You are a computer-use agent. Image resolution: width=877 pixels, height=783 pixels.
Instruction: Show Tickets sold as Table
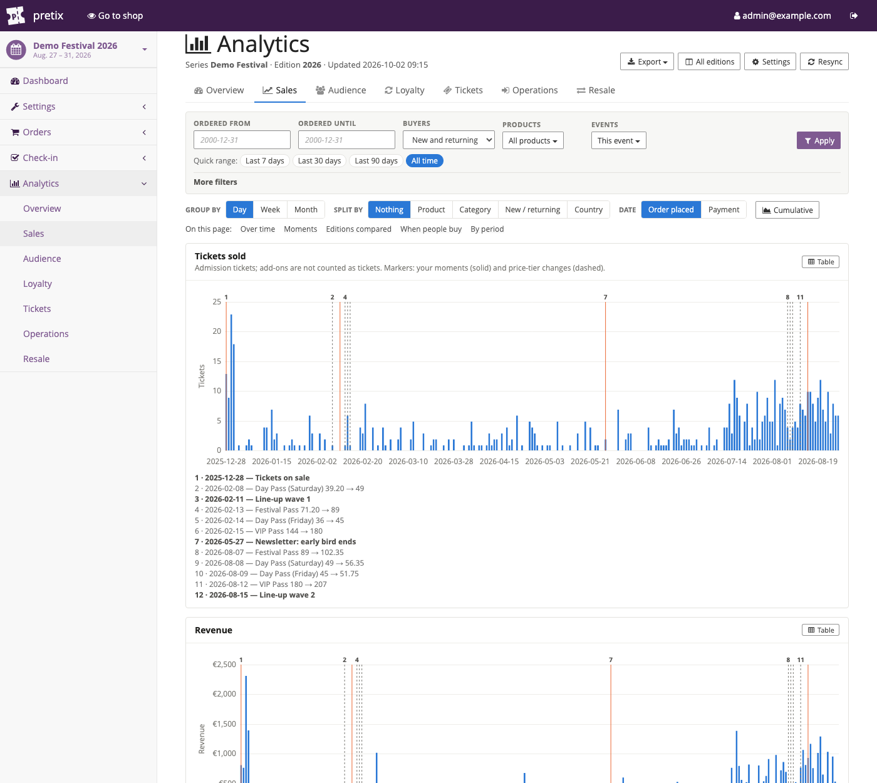821,262
